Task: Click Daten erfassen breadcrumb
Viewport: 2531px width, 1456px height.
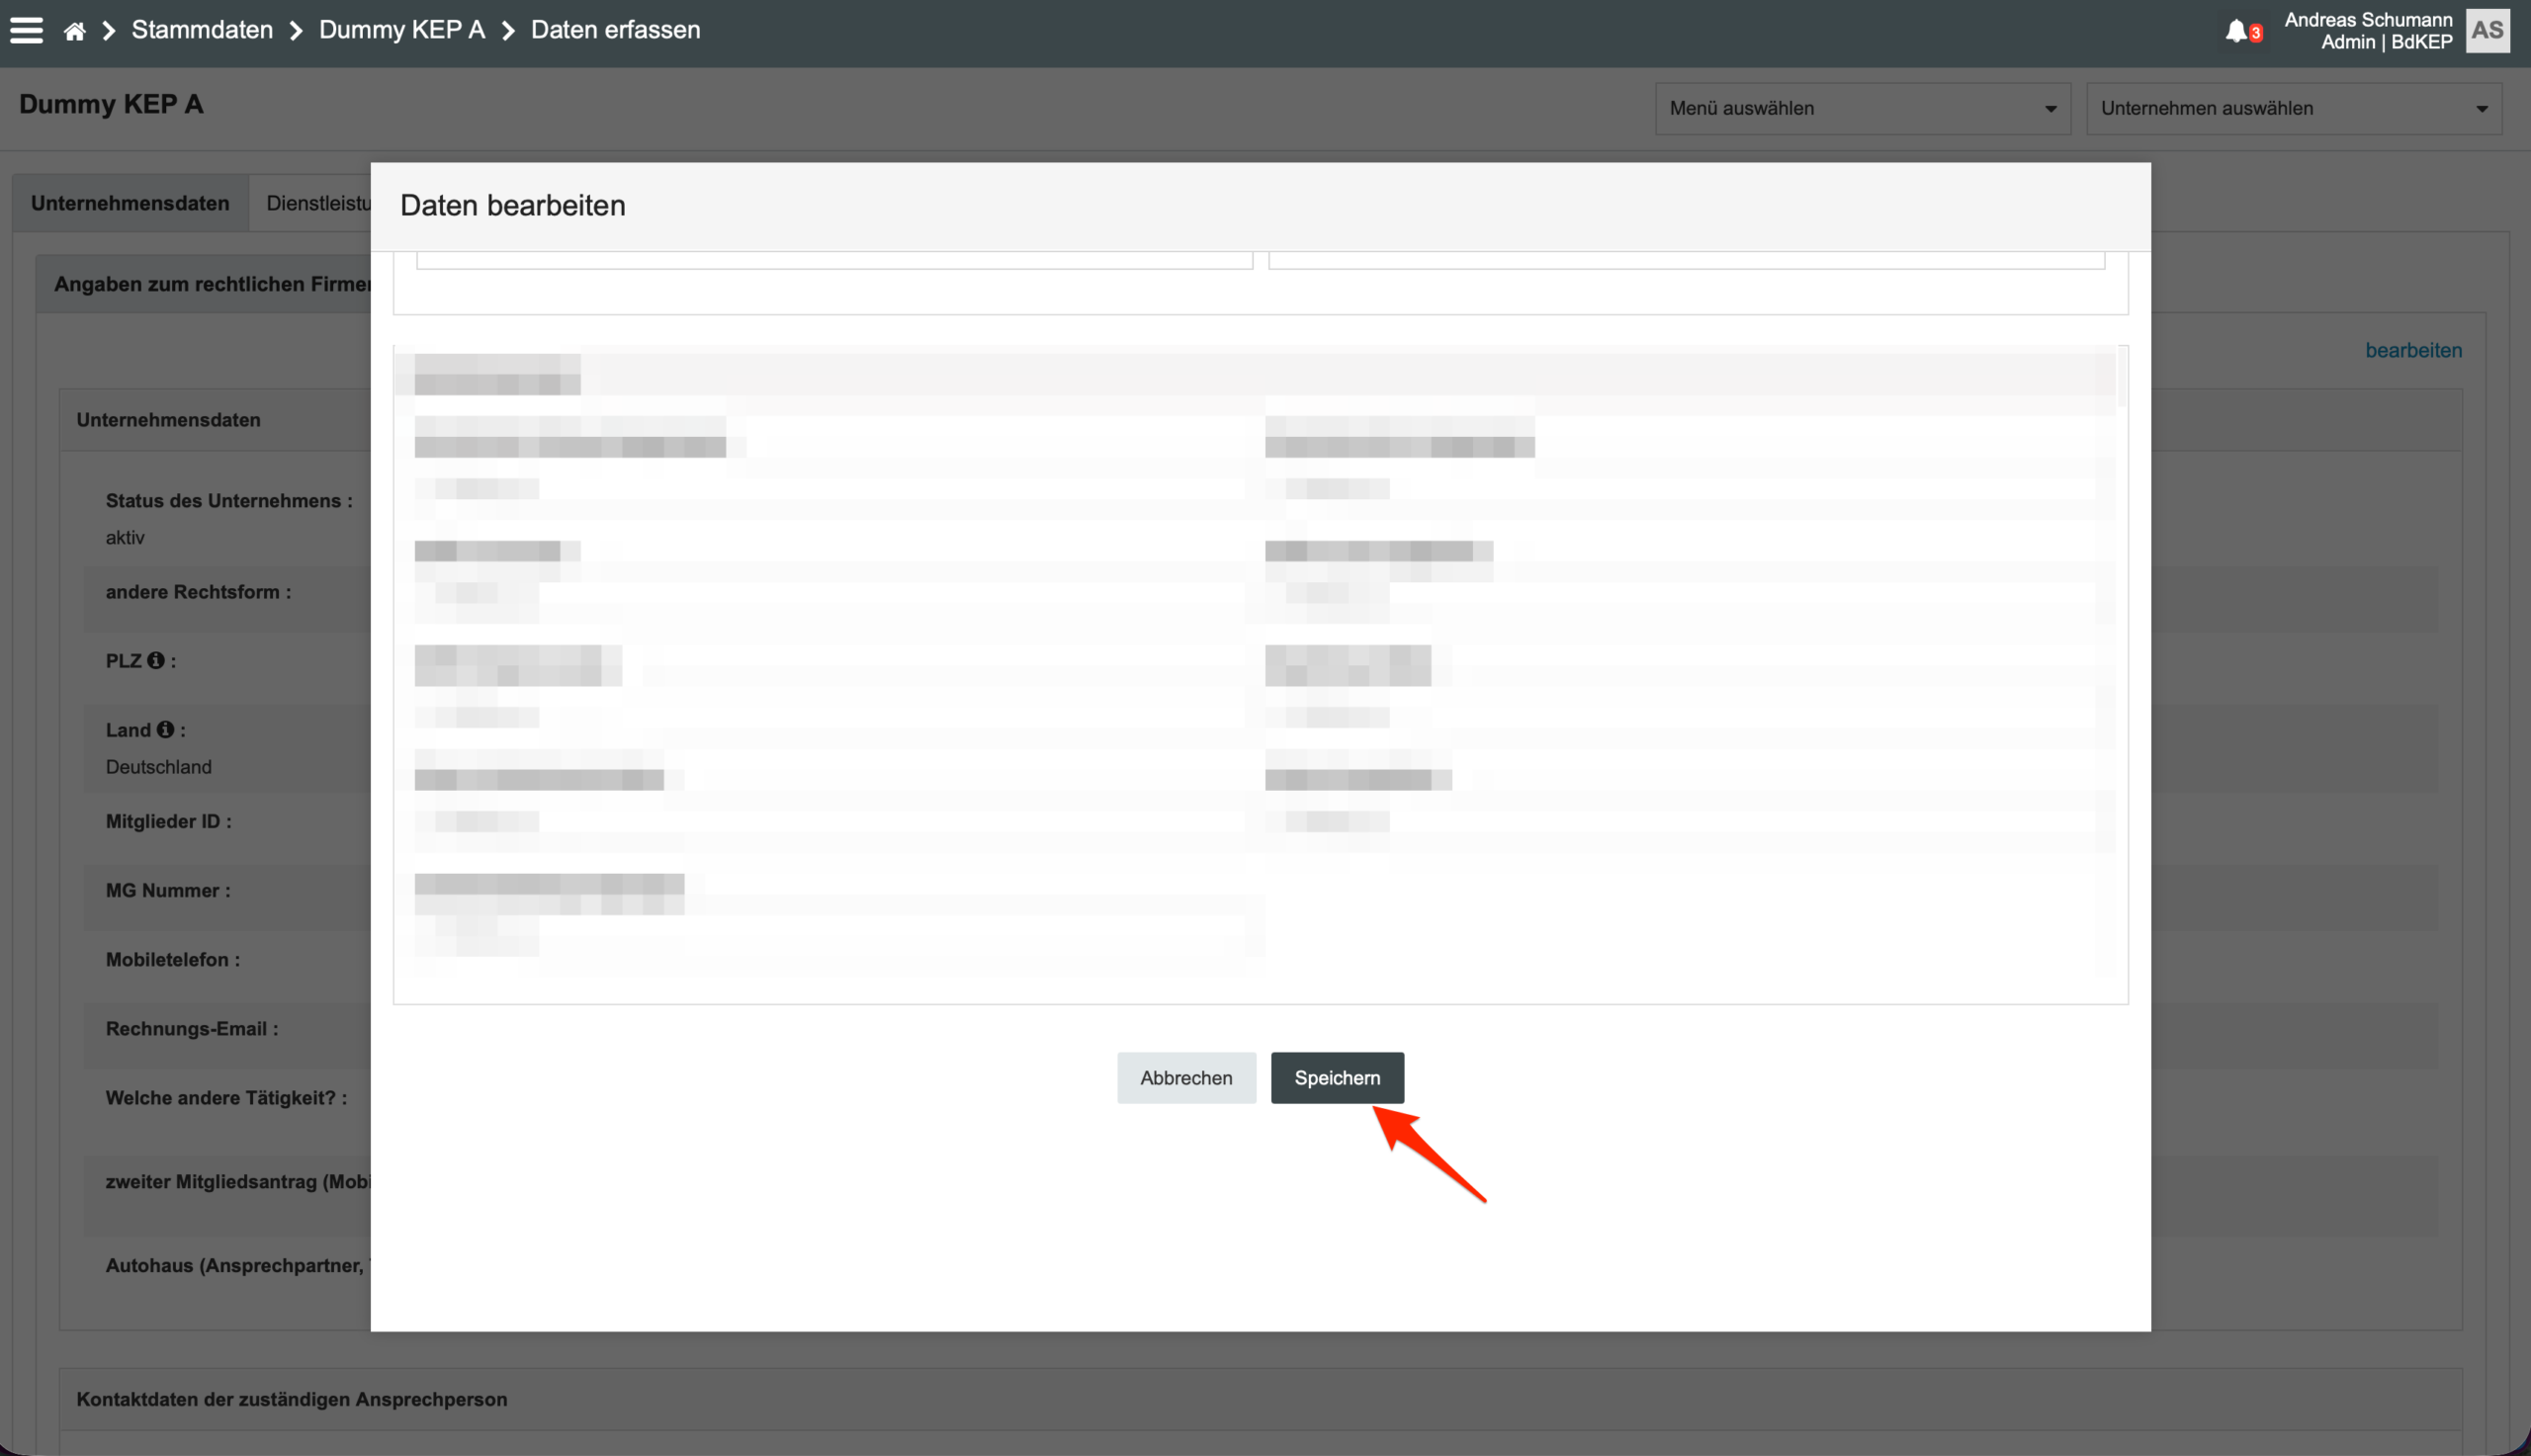Action: click(x=615, y=30)
